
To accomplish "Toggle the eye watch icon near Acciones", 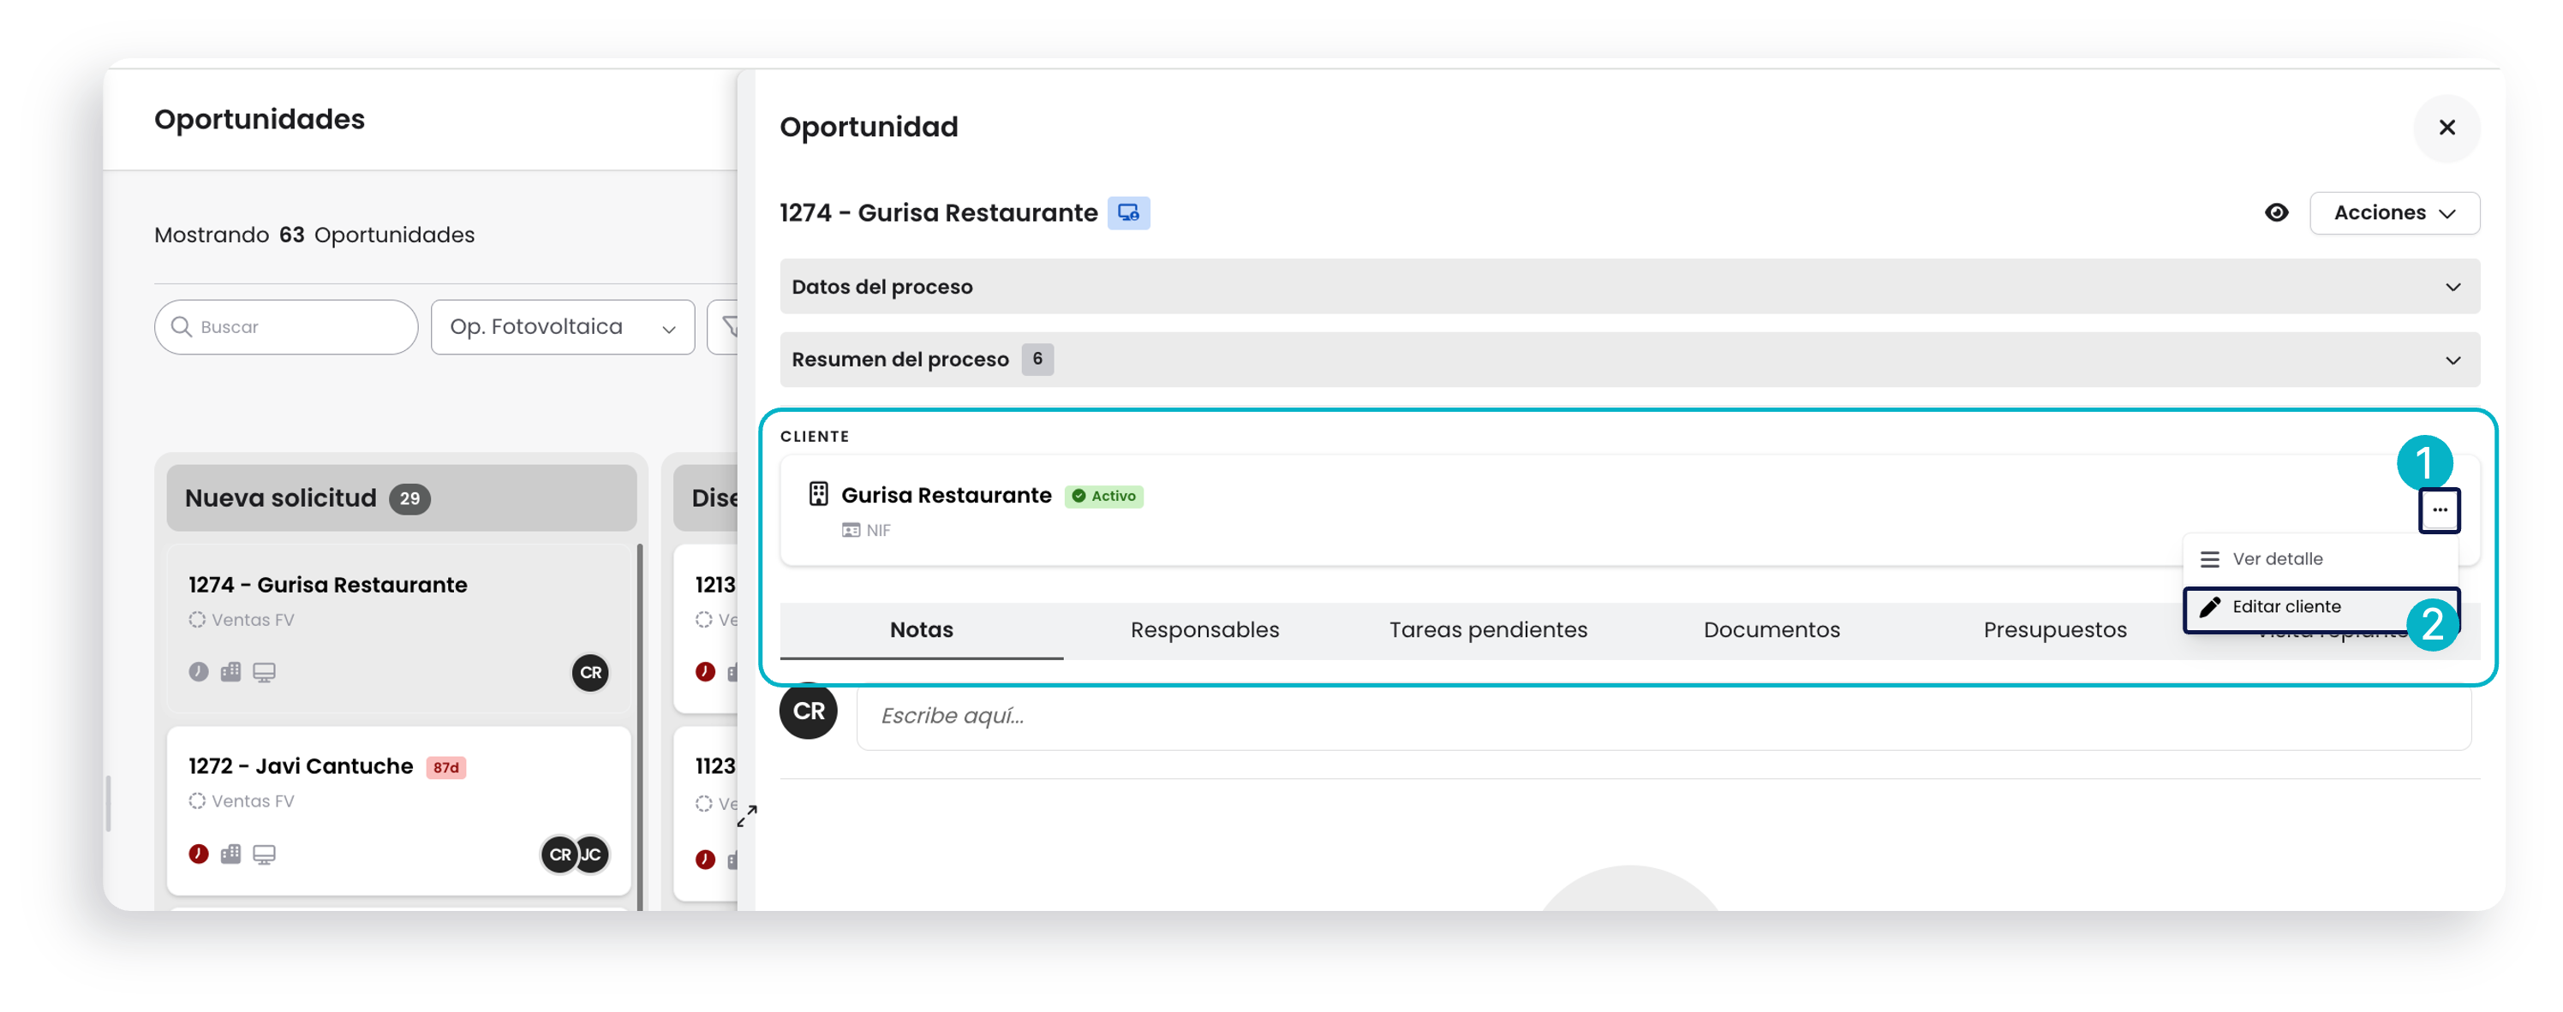I will 2275,212.
